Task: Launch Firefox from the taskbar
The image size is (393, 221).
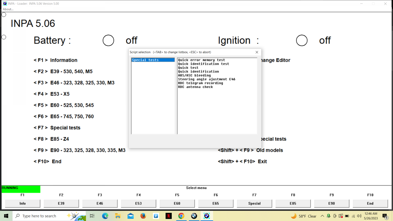Action: pos(143,216)
